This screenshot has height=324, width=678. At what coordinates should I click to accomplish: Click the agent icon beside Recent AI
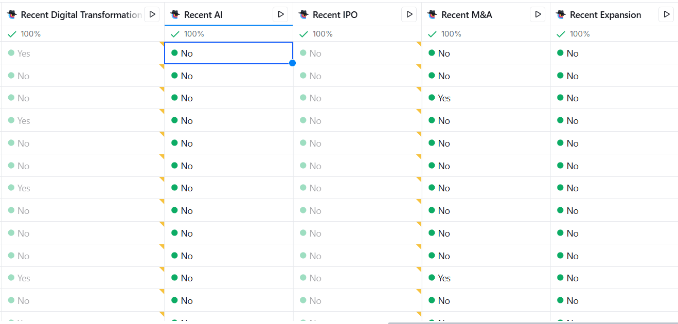coord(175,14)
